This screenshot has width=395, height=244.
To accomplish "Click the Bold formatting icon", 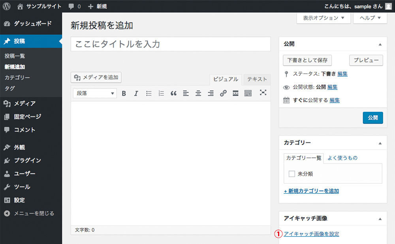I will pyautogui.click(x=124, y=94).
